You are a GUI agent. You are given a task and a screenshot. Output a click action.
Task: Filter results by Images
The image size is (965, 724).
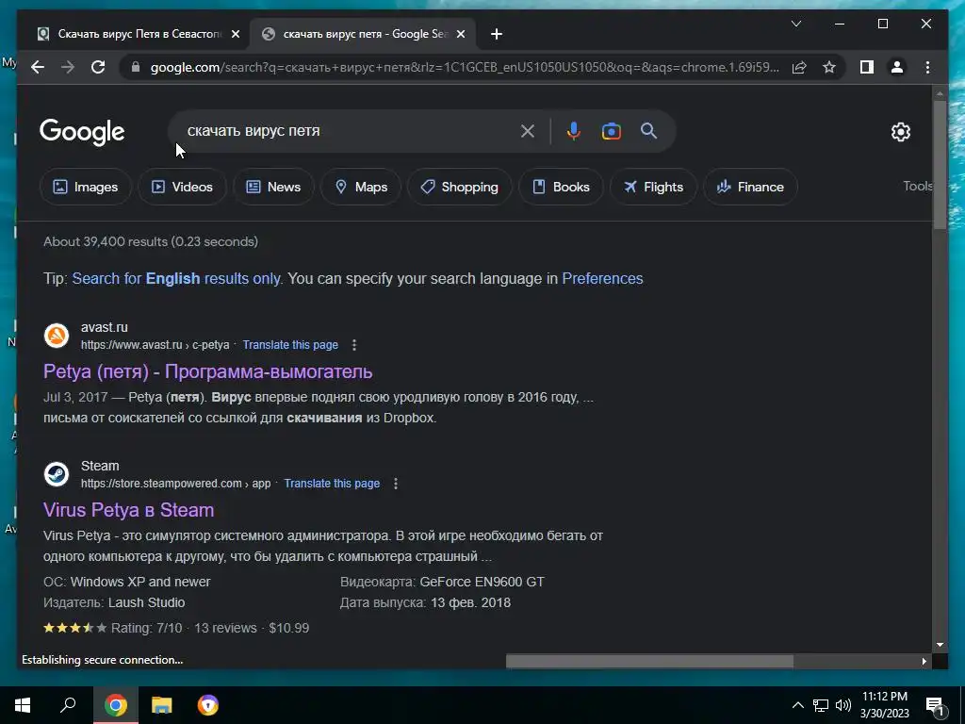pos(86,187)
